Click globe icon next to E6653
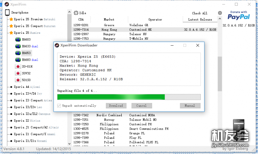This screenshot has width=258, height=154. tap(18, 53)
